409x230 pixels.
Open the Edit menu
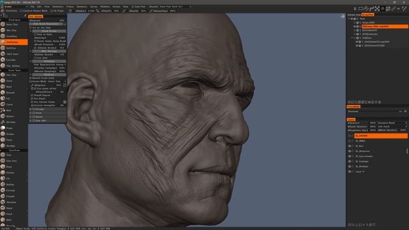39,6
